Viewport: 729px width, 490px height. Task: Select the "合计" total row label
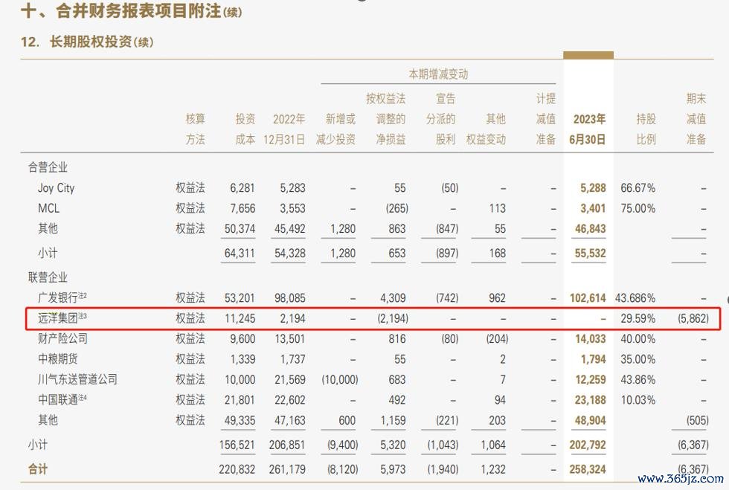coord(38,469)
